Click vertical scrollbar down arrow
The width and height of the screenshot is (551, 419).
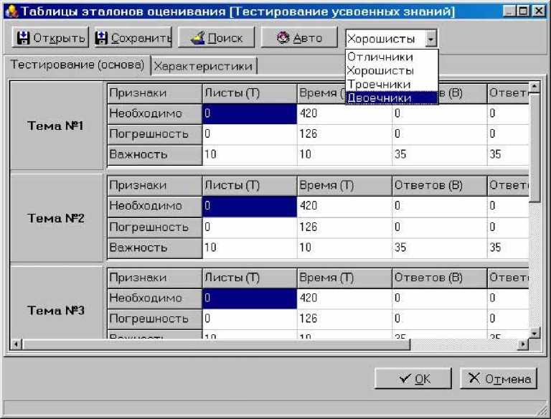pyautogui.click(x=534, y=333)
